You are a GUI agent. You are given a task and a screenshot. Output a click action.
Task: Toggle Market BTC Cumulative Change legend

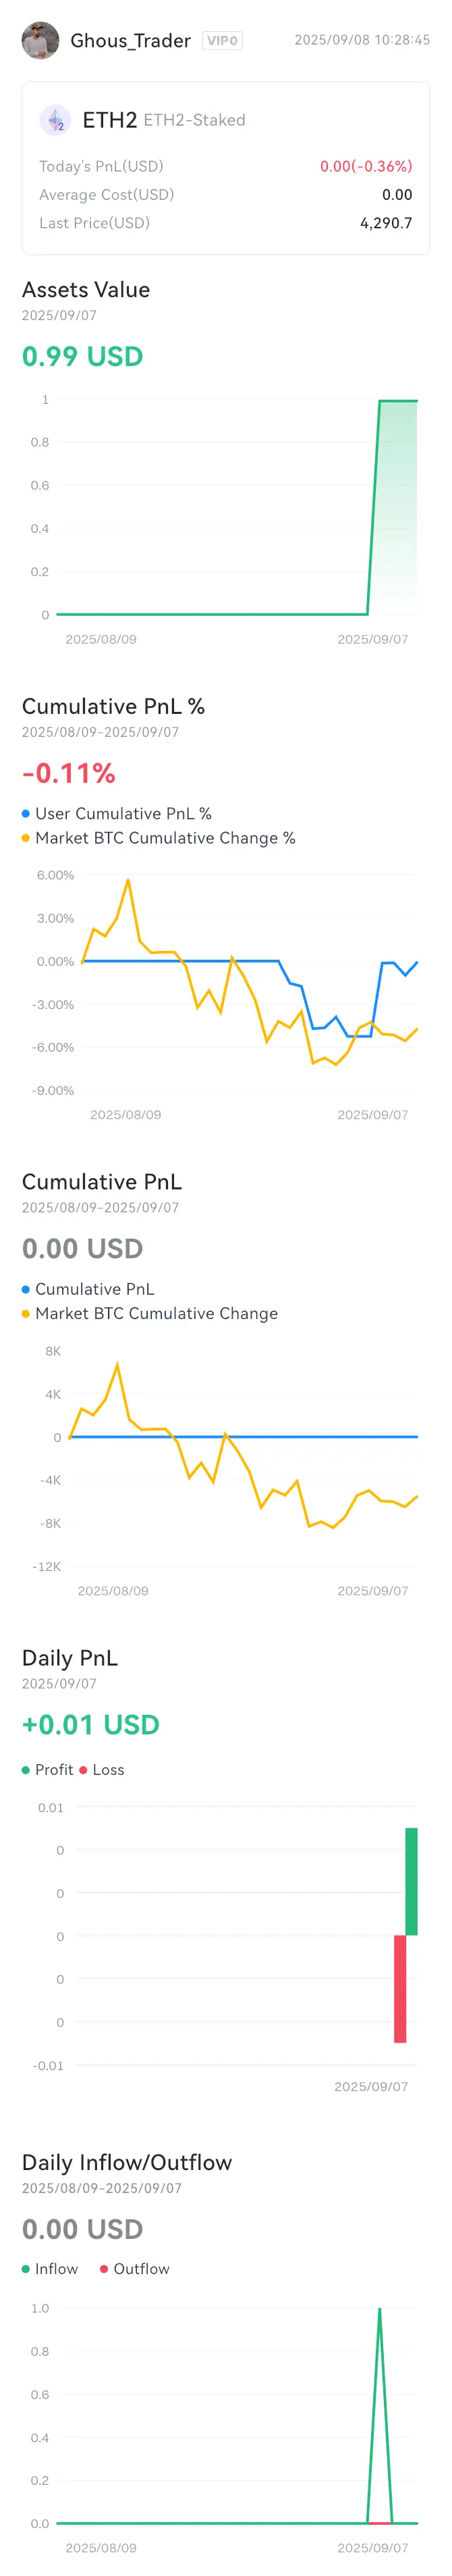[x=150, y=1313]
